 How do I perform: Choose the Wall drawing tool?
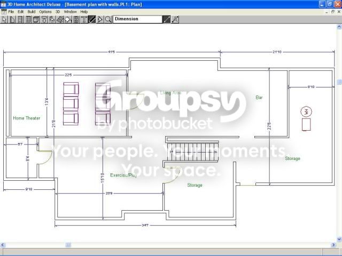coord(12,20)
